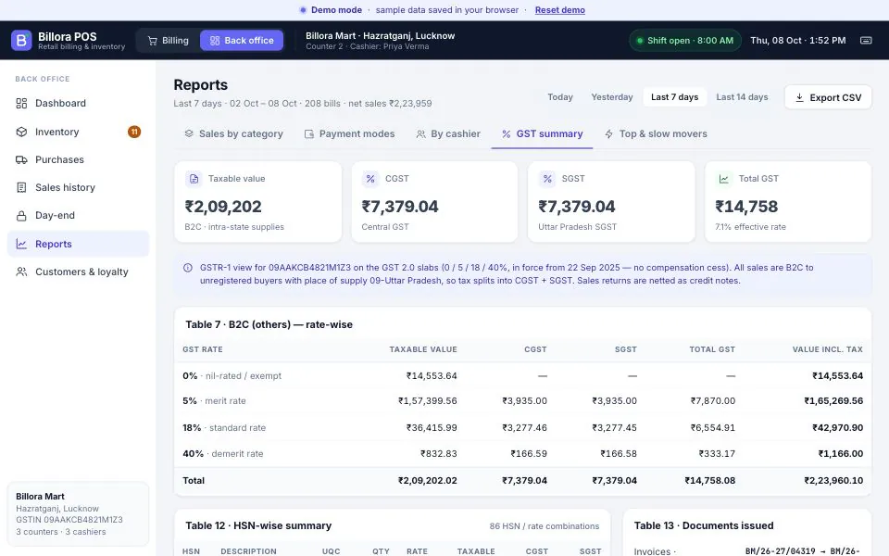Click the Shift open 8:00 AM status pill
Viewport: 889px width, 556px height.
tap(685, 40)
